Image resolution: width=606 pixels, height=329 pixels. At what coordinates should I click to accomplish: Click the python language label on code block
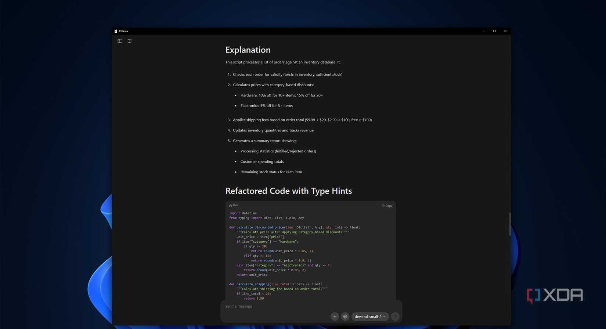coord(234,205)
